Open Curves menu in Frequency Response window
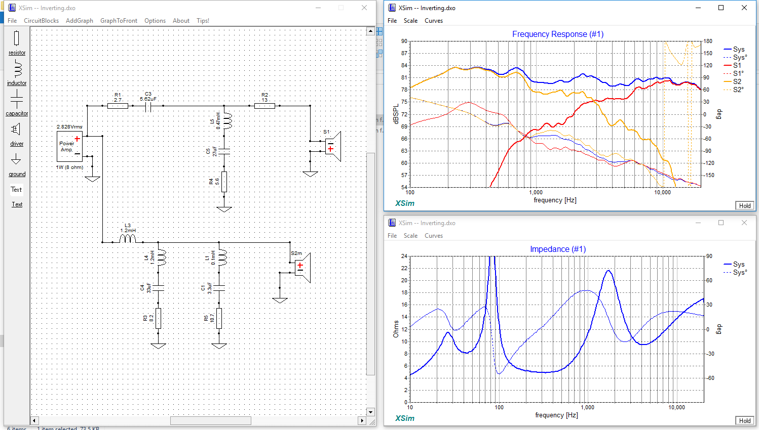Screen dimensions: 759x430 coord(434,21)
